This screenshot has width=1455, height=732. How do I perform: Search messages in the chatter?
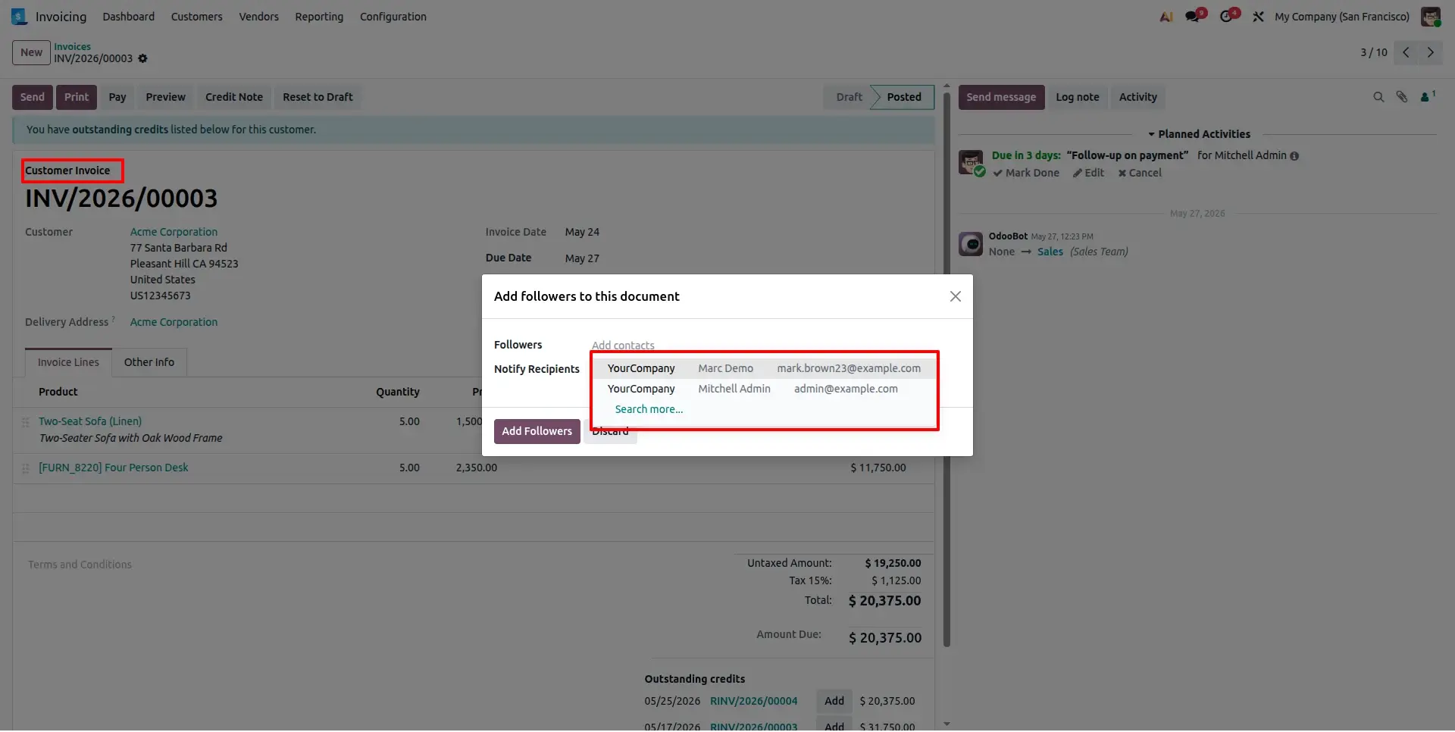[x=1378, y=97]
